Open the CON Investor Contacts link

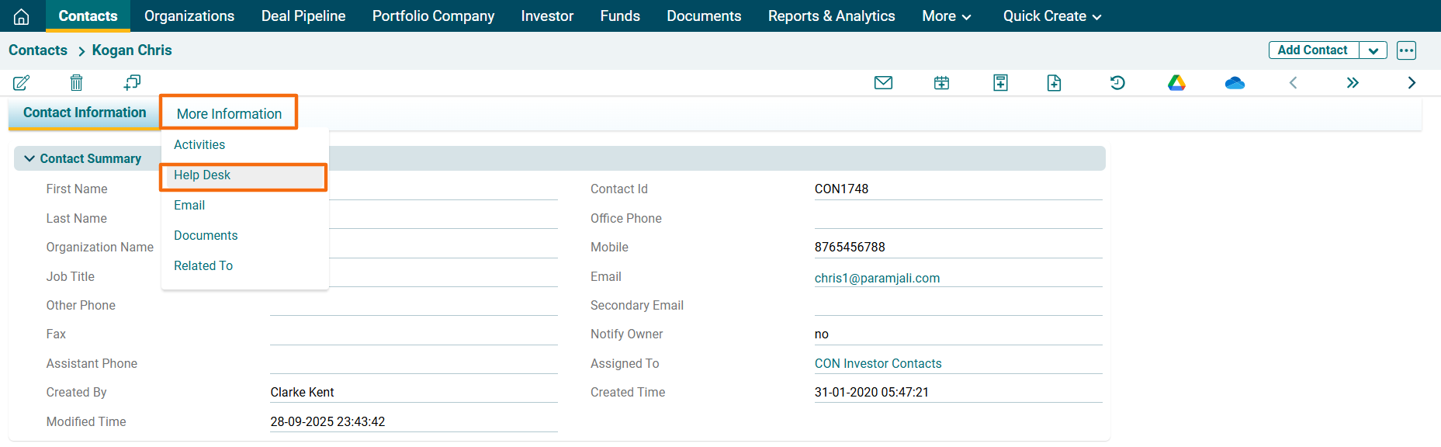pyautogui.click(x=878, y=363)
